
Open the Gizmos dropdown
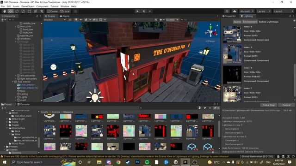pyautogui.click(x=172, y=20)
